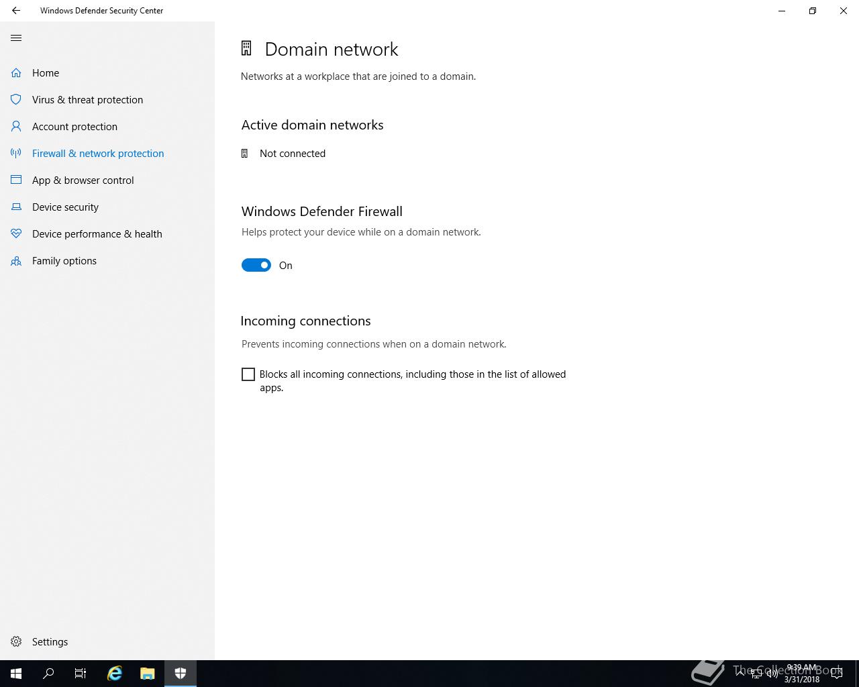Open Task View on the taskbar

[x=81, y=674]
